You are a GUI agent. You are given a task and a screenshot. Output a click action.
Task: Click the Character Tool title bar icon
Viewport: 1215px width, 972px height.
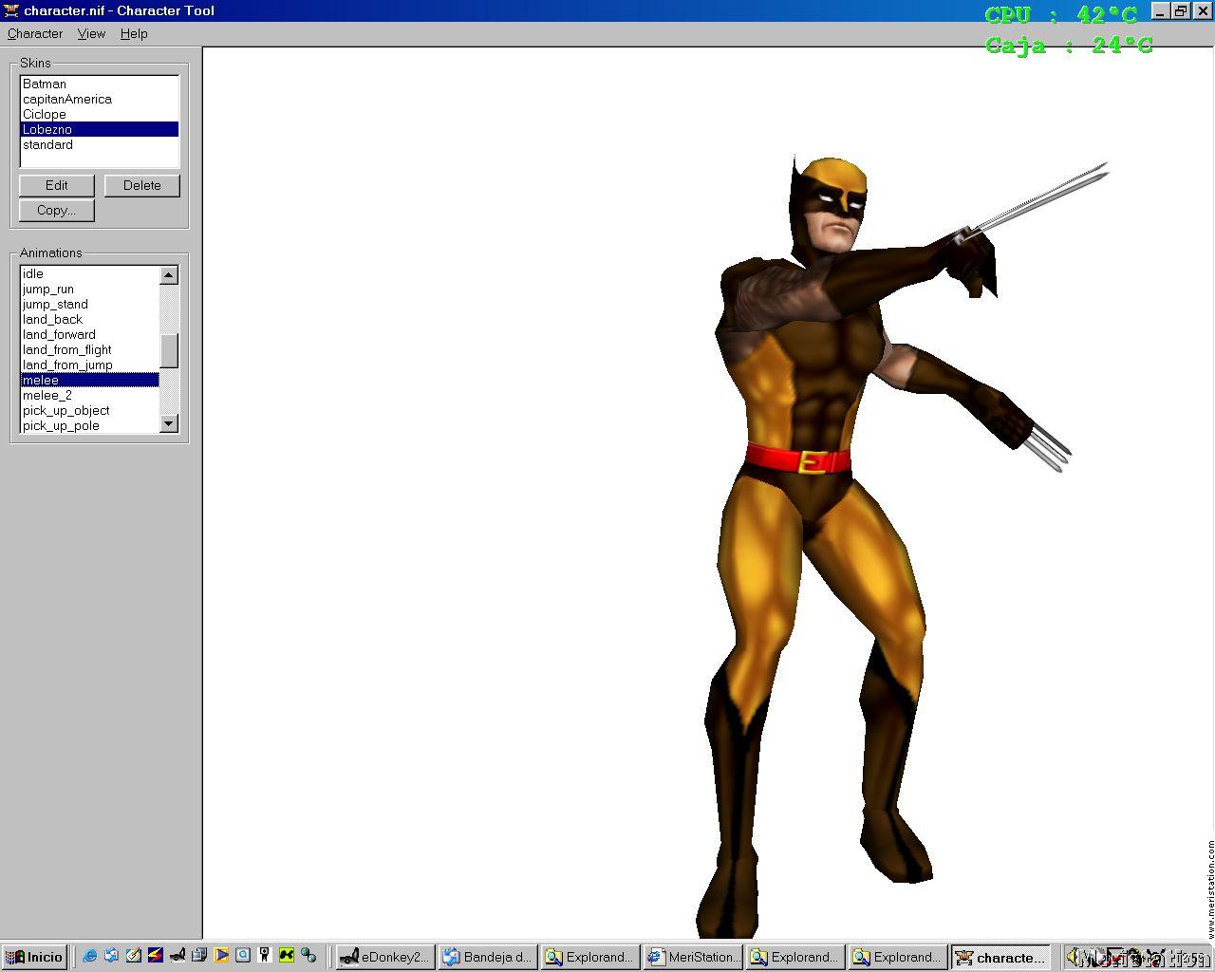(11, 10)
